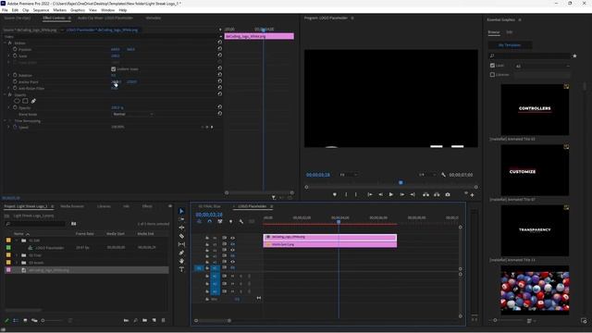Select the Ripple Edit tool

point(181,228)
